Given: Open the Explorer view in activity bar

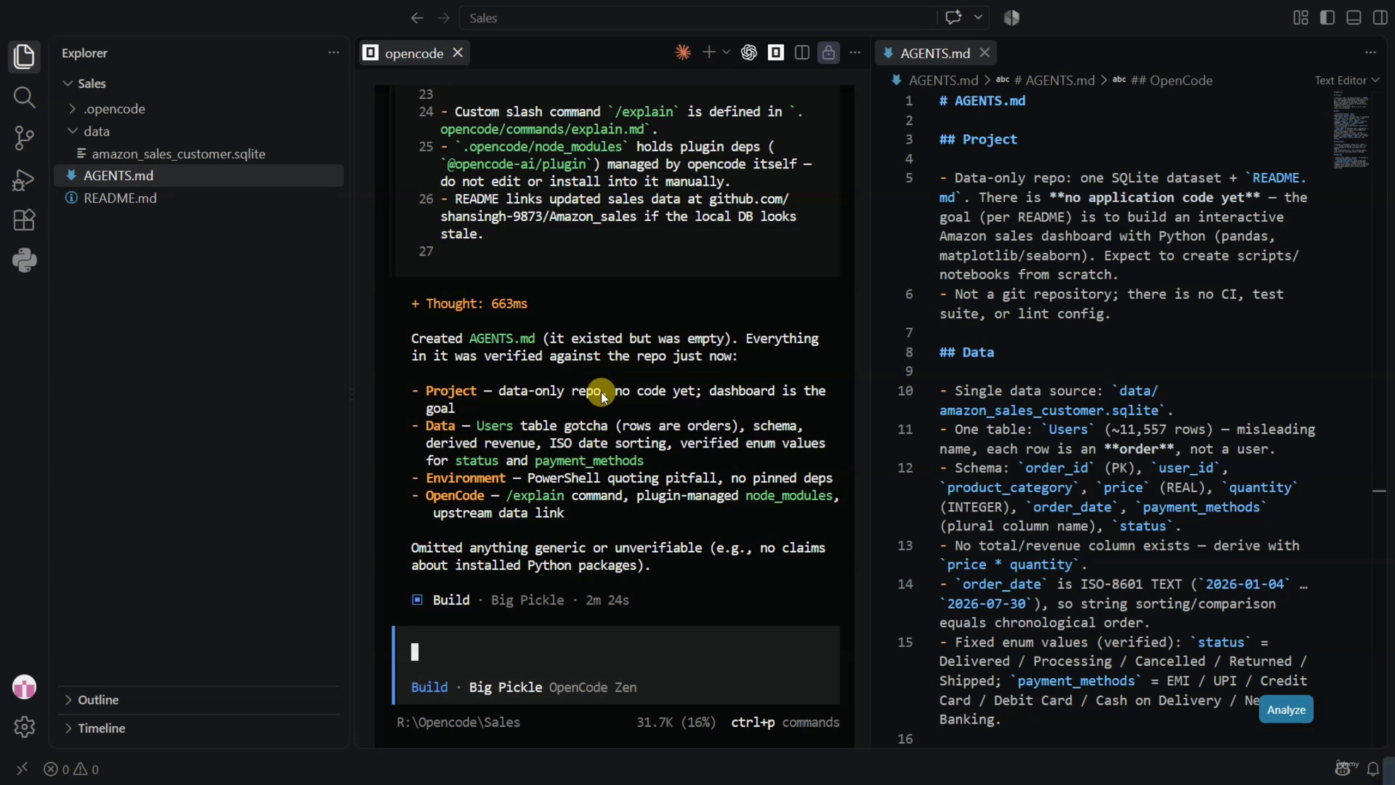Looking at the screenshot, I should click(24, 57).
